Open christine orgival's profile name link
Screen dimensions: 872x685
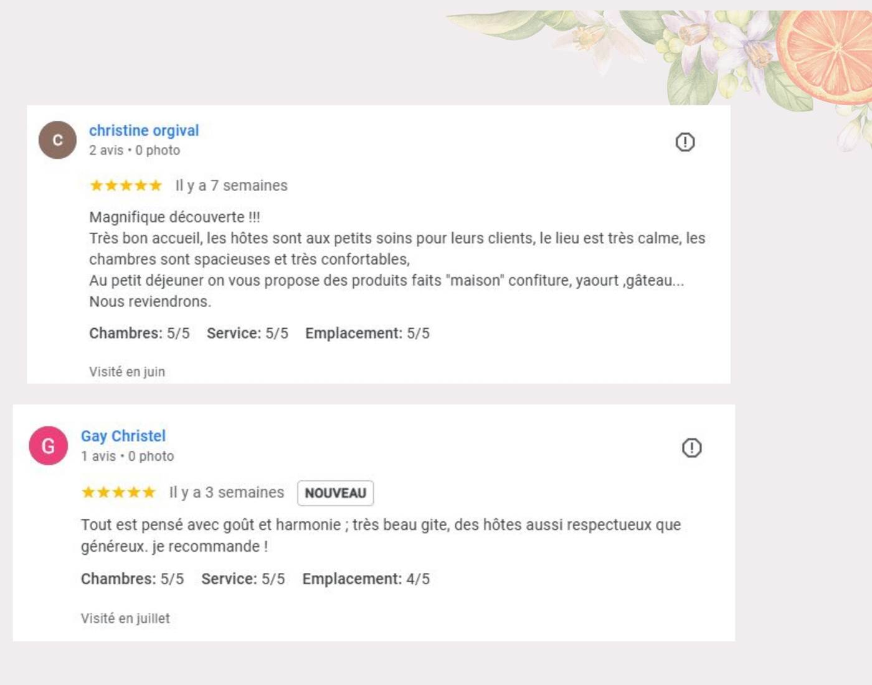(144, 131)
